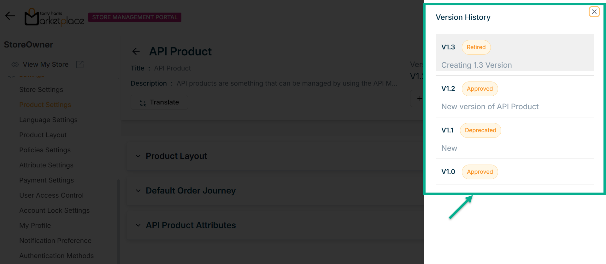Expand the Default Order Journey section
The image size is (606, 264).
[138, 191]
